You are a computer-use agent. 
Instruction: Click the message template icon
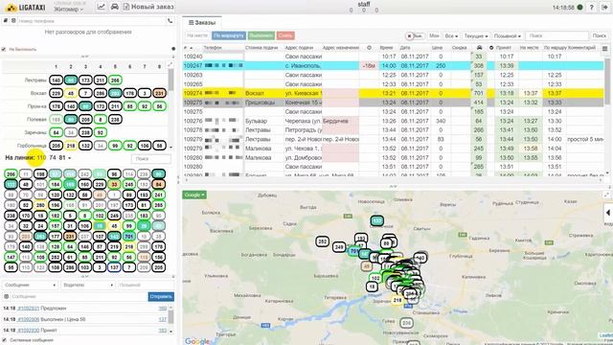coord(6,296)
